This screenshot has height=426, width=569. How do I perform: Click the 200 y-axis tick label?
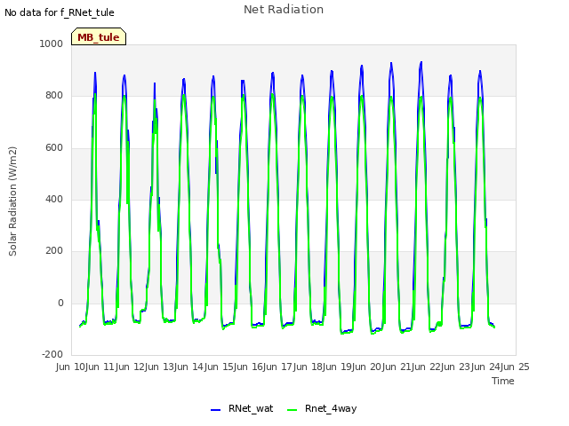[x=54, y=250]
